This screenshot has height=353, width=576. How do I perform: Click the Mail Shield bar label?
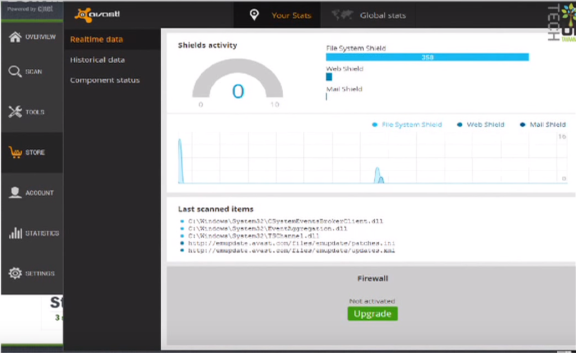click(x=344, y=89)
